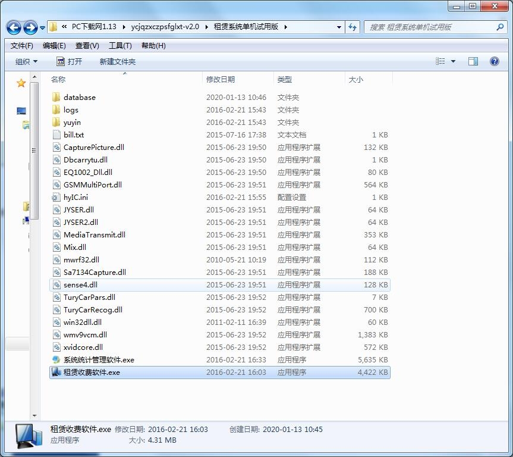The width and height of the screenshot is (513, 457).
Task: Select the hyIC.ini settings file icon
Action: [x=56, y=197]
